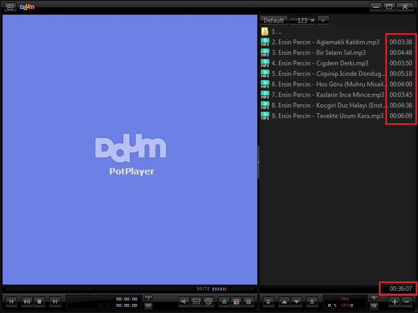Move selected playlist item down
The width and height of the screenshot is (418, 313).
(296, 301)
